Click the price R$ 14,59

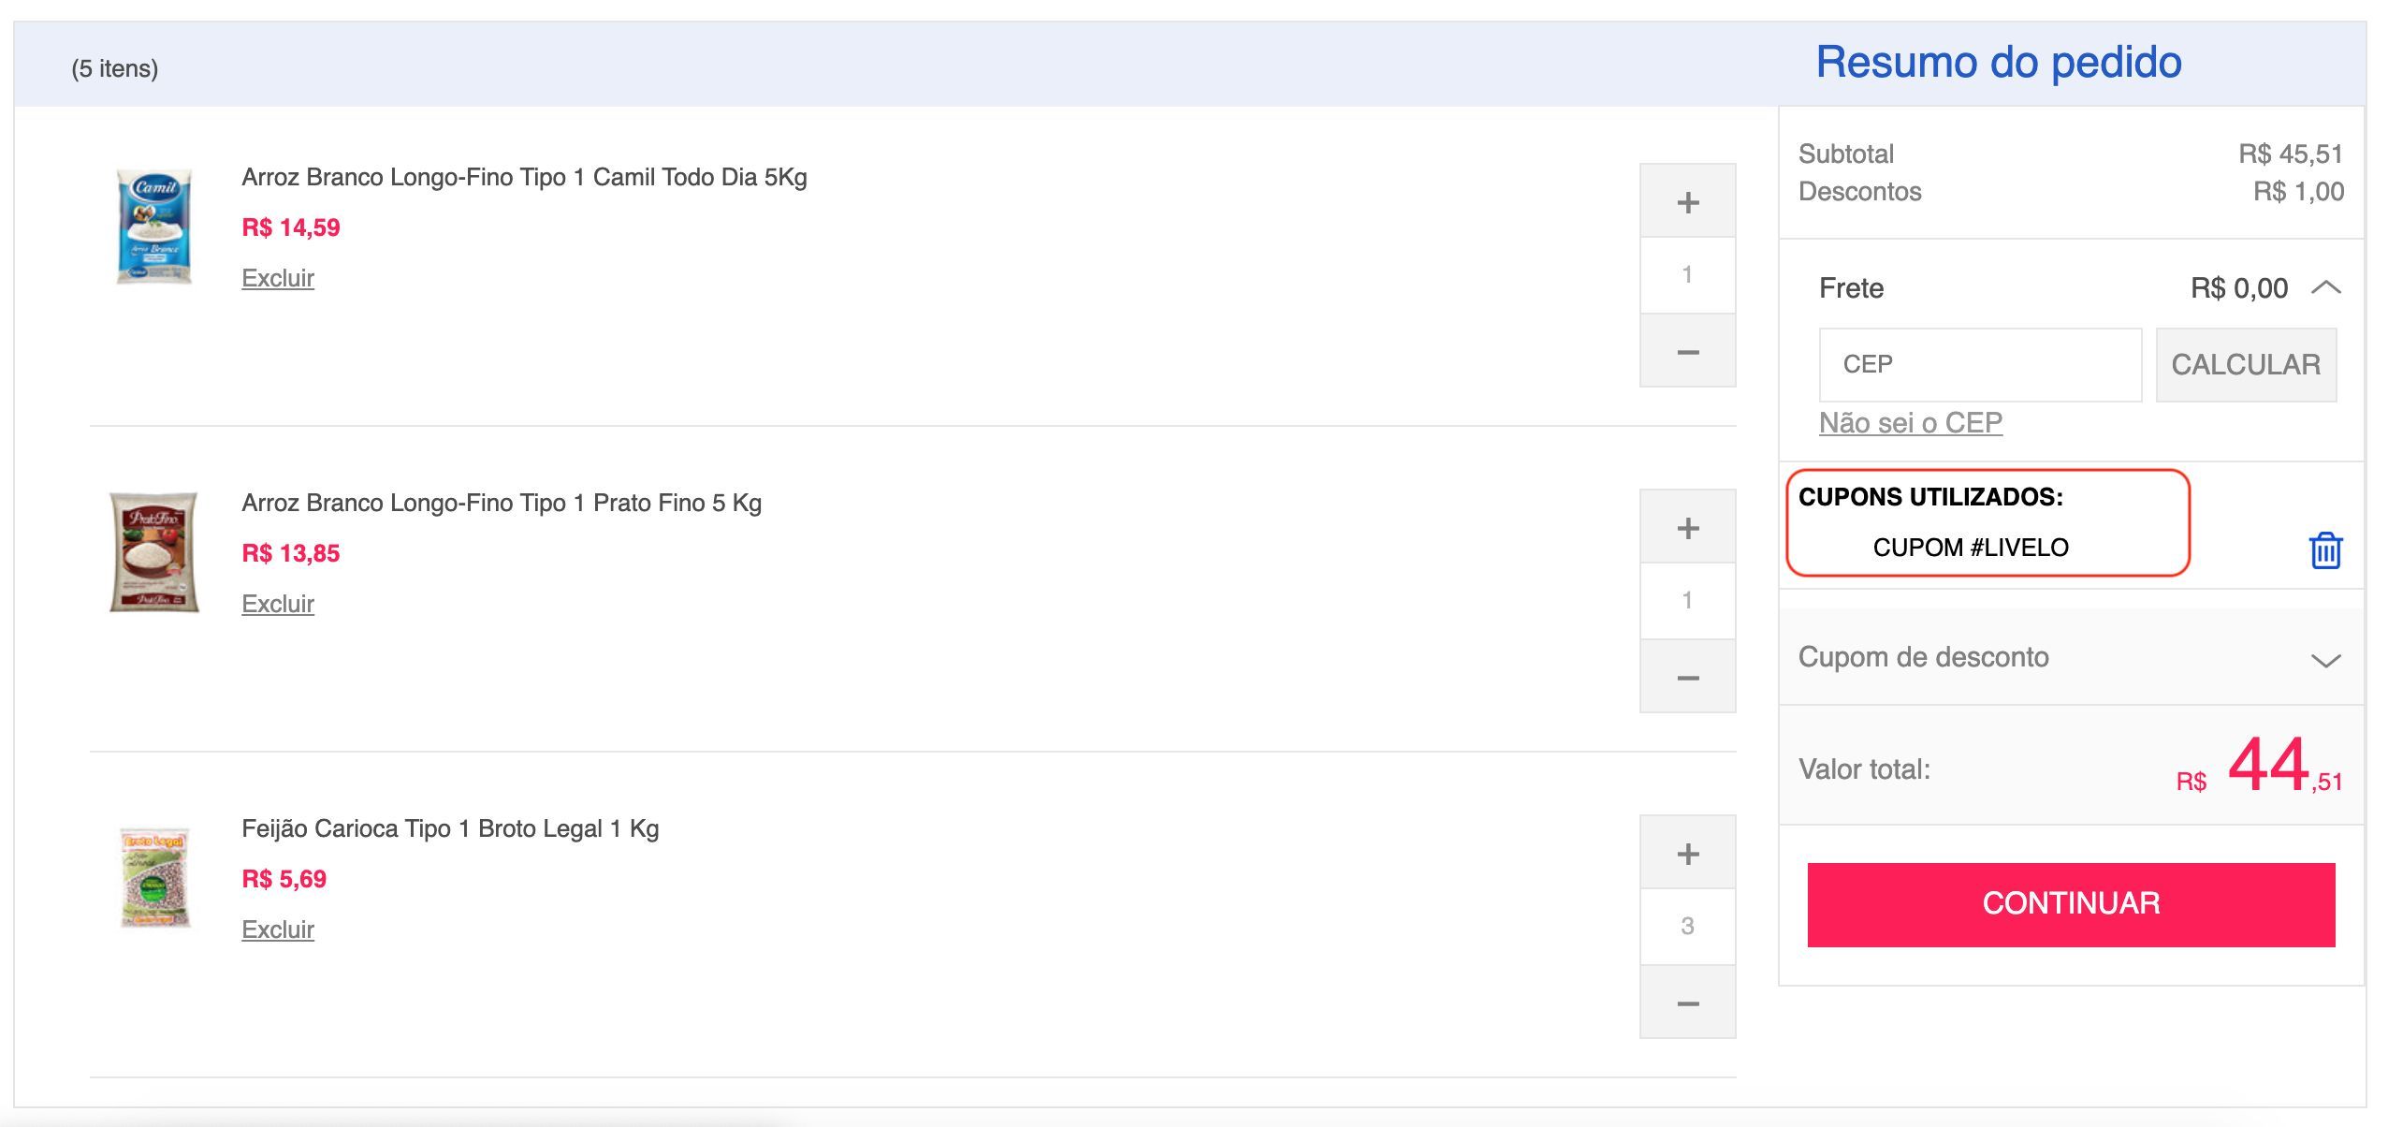coord(291,227)
